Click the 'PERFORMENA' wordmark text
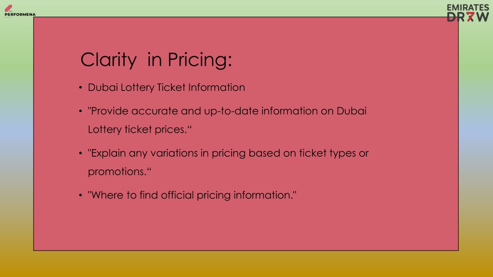Image resolution: width=493 pixels, height=277 pixels. coord(20,14)
